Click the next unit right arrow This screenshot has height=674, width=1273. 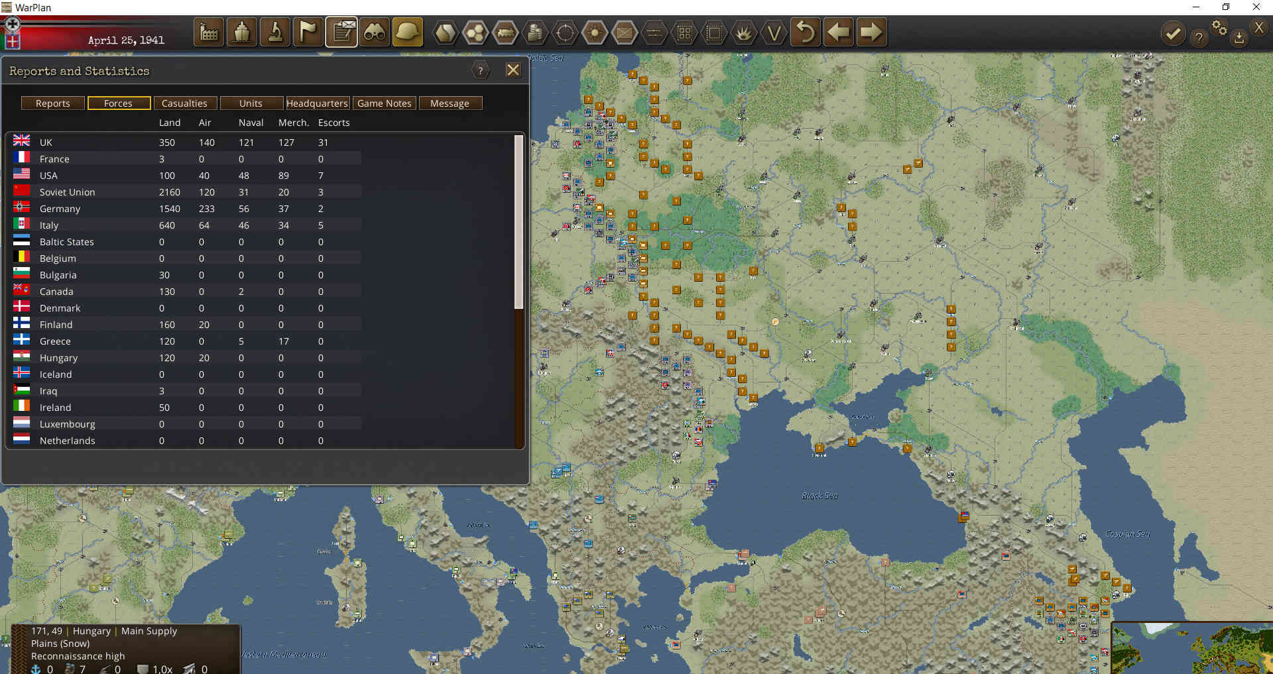pos(871,32)
